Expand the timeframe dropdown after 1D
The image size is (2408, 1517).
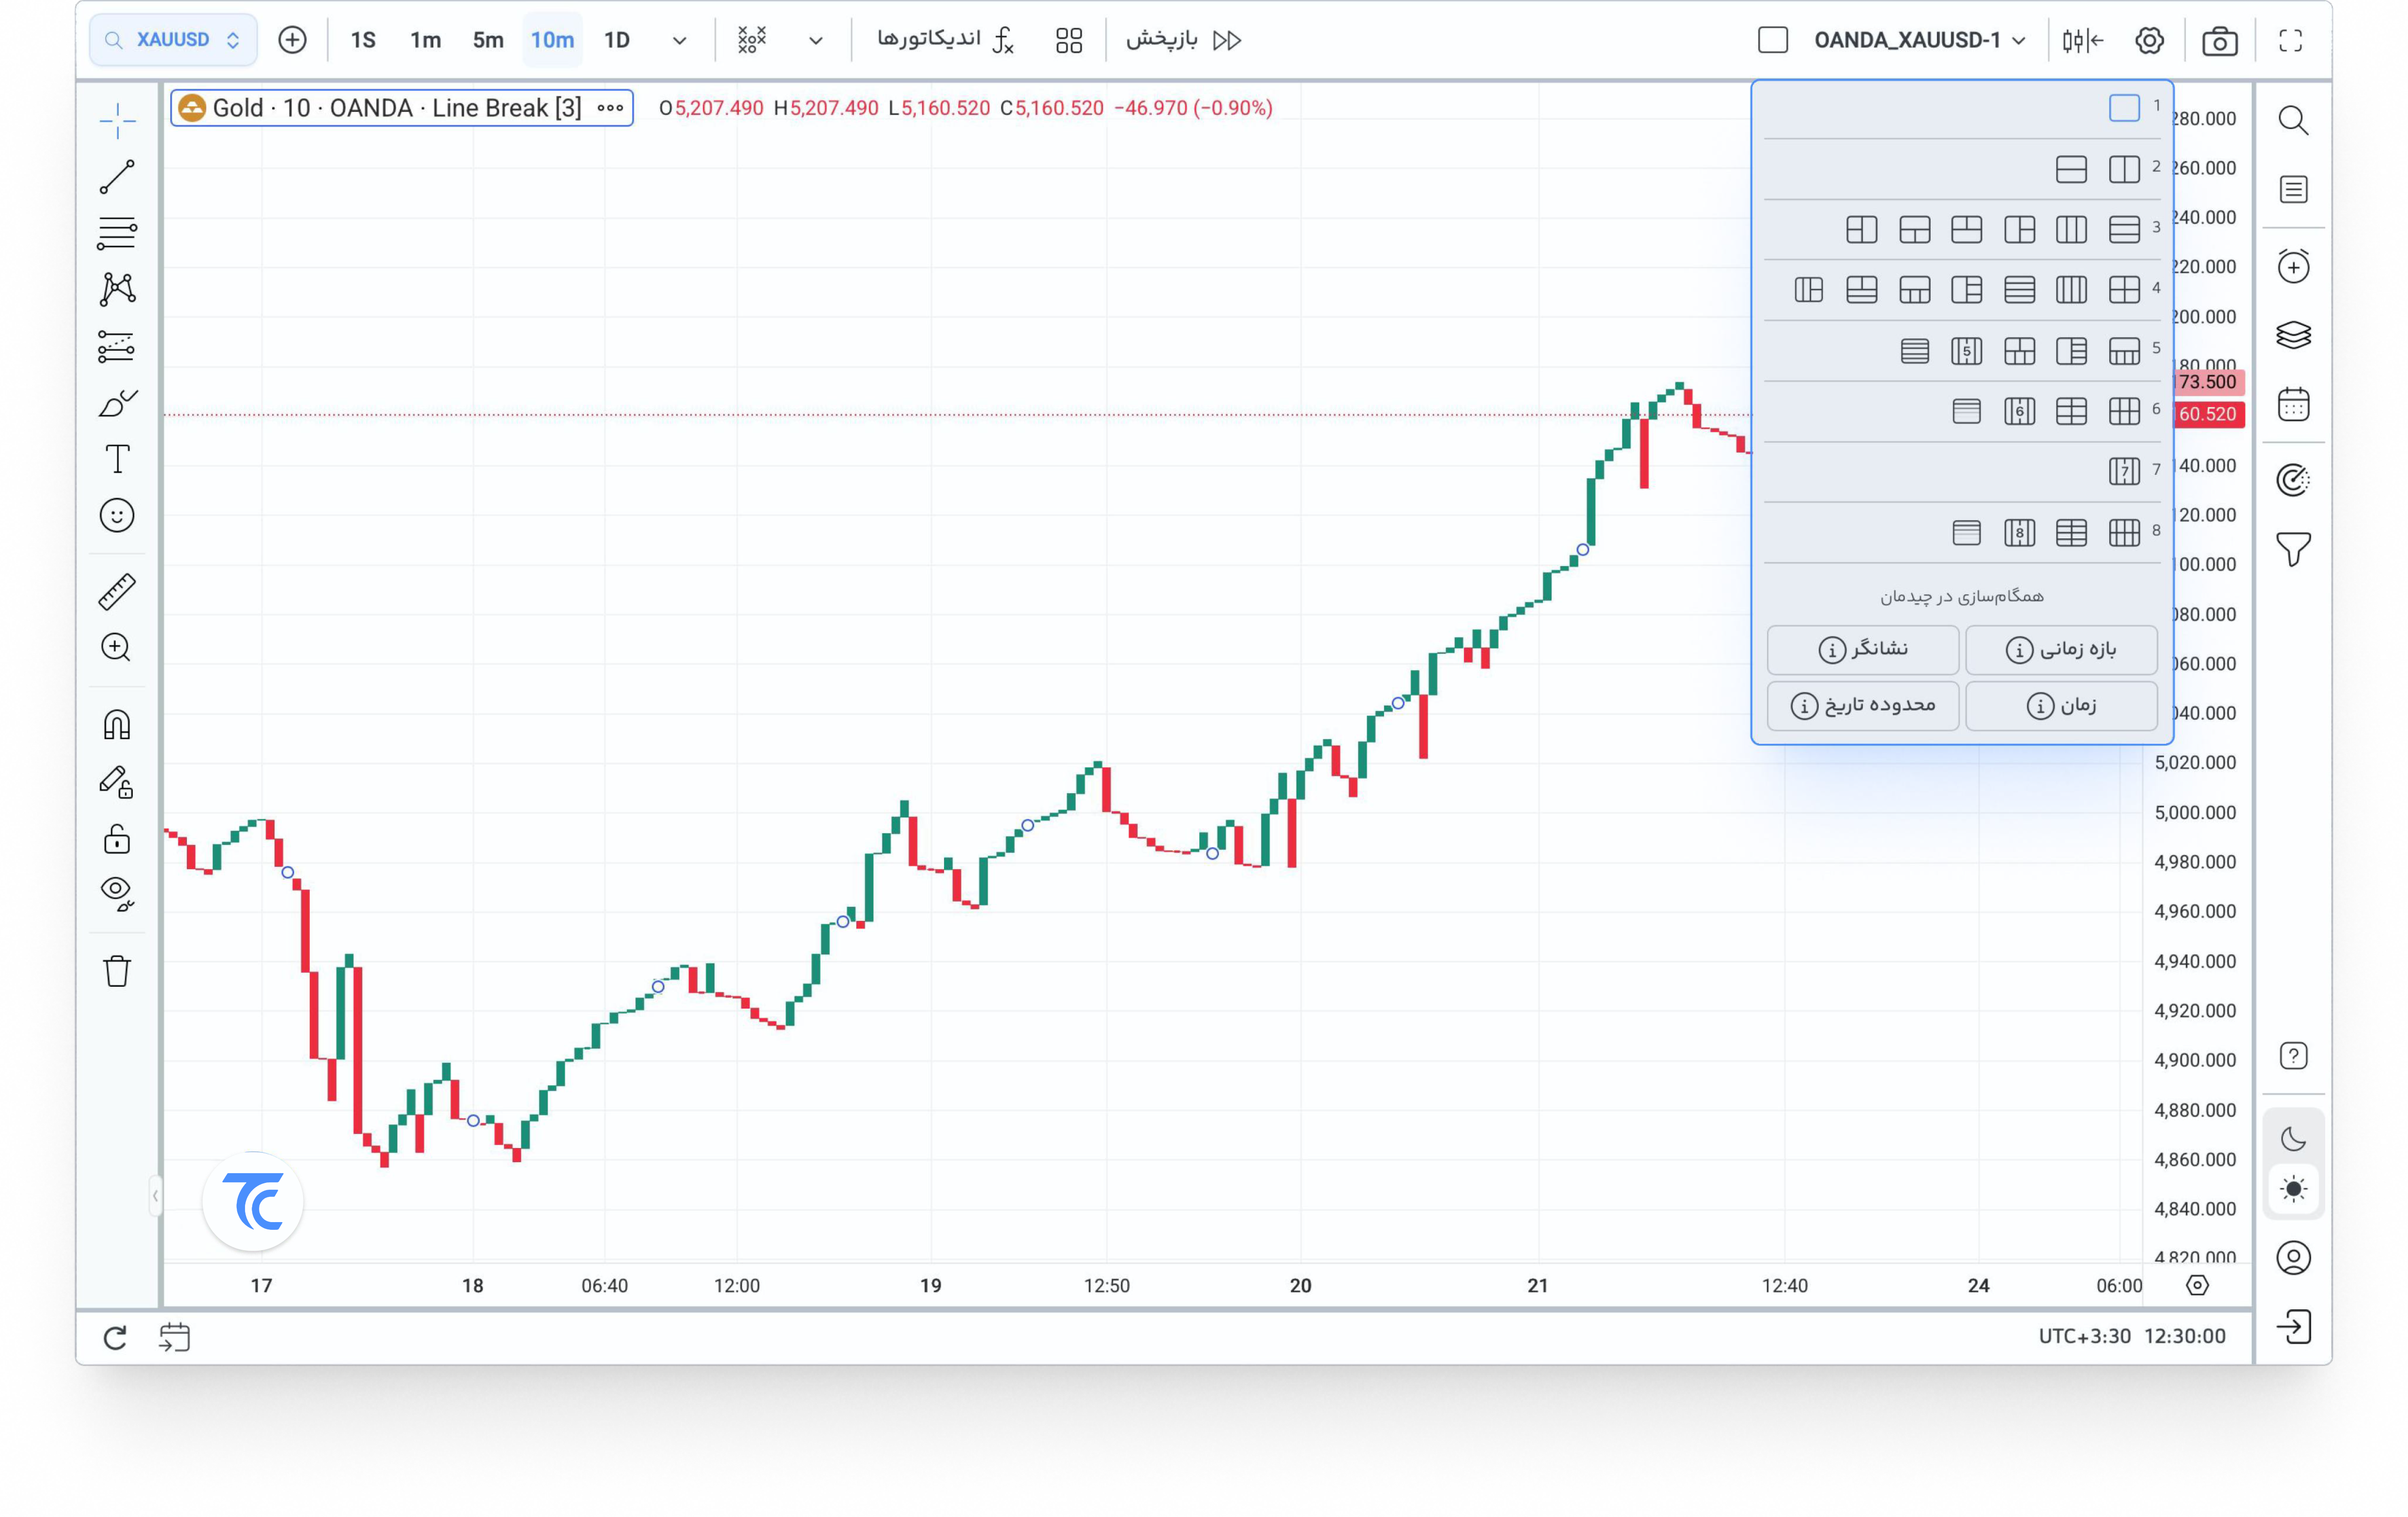(x=679, y=41)
